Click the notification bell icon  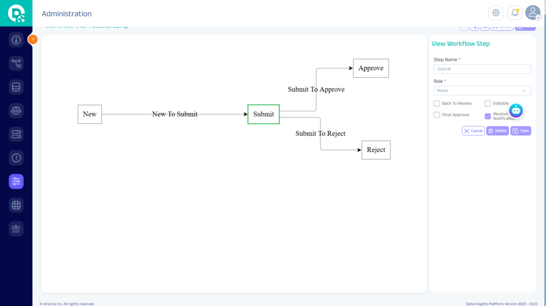tap(515, 13)
